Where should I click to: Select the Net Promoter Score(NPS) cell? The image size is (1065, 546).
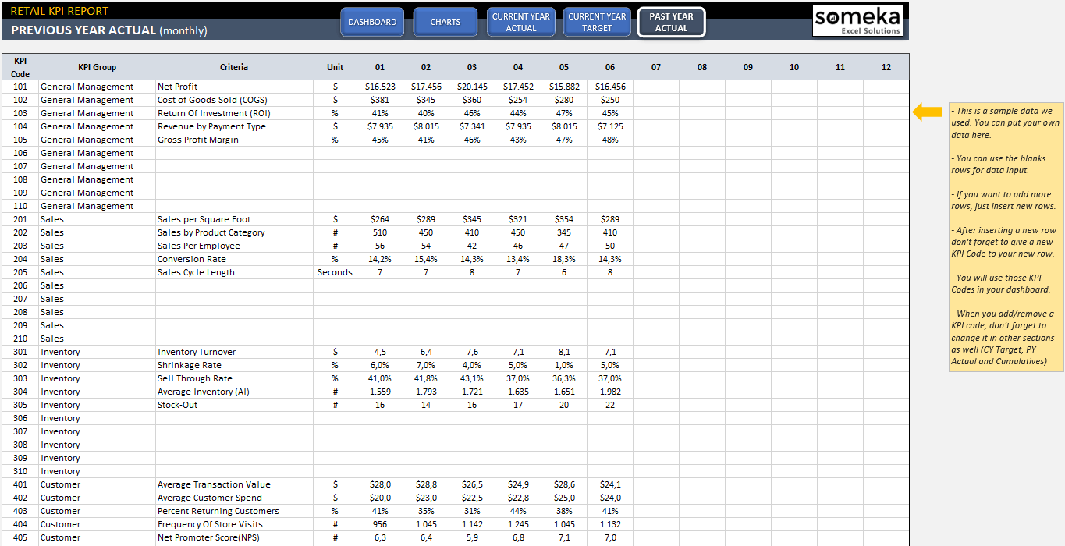pyautogui.click(x=234, y=537)
